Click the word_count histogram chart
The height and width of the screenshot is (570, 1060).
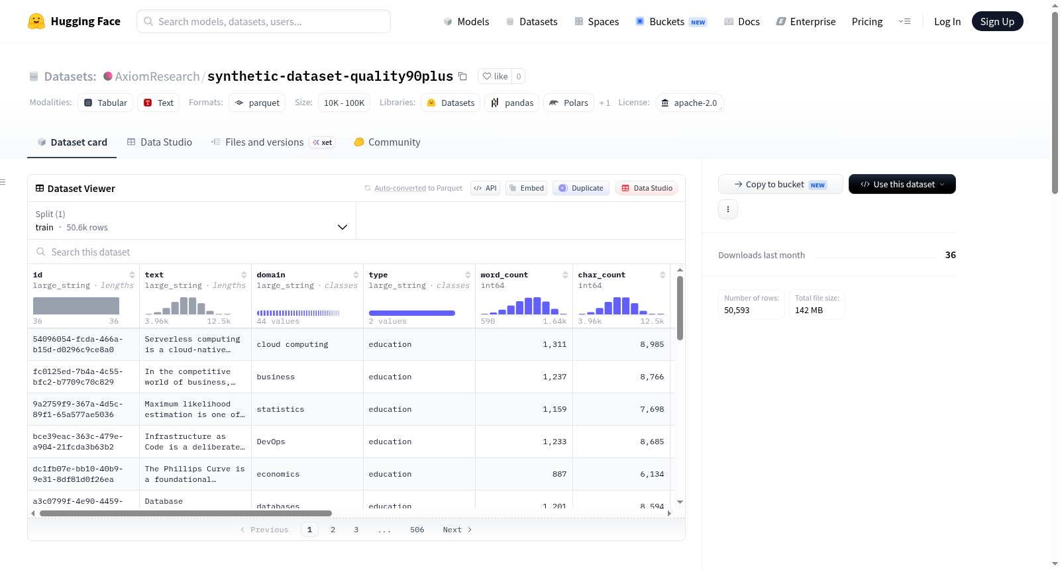click(524, 305)
